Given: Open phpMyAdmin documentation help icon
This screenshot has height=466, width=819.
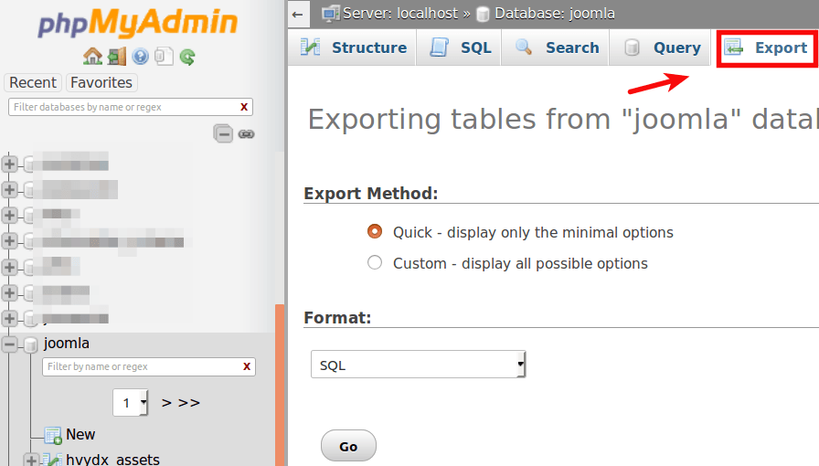Looking at the screenshot, I should pos(140,56).
